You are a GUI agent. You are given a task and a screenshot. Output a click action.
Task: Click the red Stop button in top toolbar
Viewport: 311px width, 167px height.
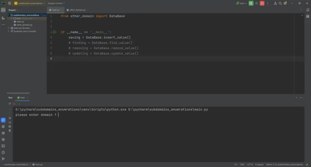pos(262,3)
